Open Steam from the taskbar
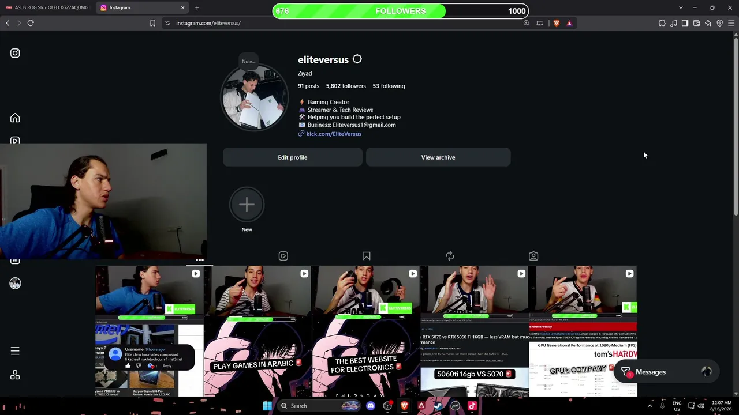 pos(438,406)
